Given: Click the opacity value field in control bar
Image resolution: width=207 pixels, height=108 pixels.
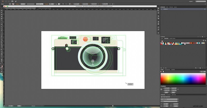Looking at the screenshot, I should (x=51, y=4).
